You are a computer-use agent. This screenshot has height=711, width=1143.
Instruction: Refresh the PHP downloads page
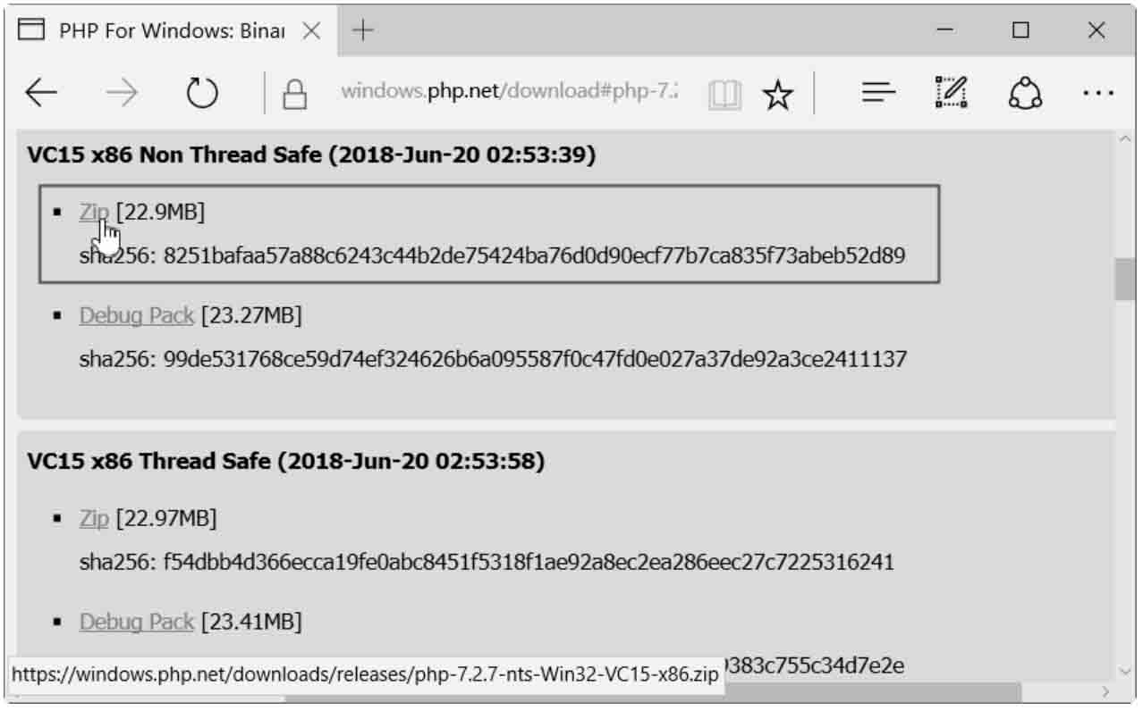(x=202, y=93)
